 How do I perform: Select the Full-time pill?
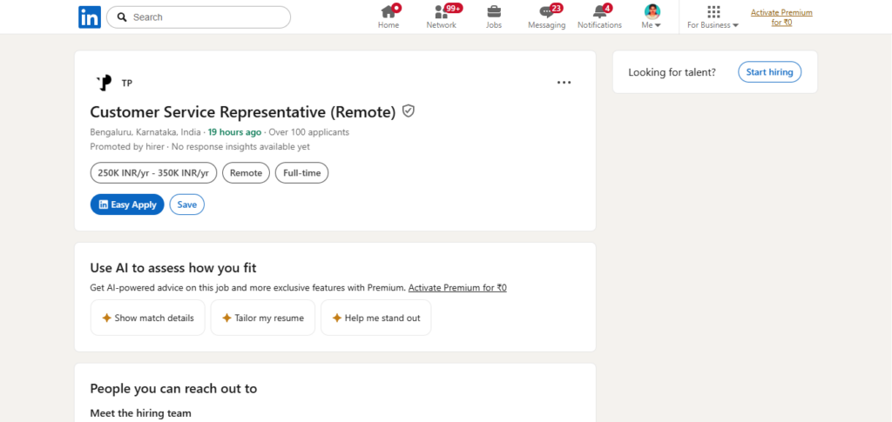pos(301,173)
